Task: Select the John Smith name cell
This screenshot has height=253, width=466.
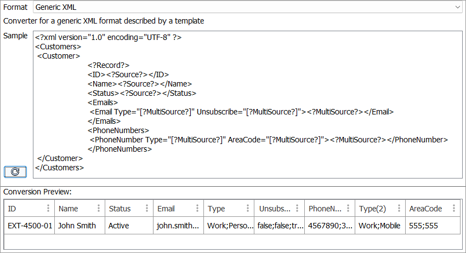Action: point(77,226)
